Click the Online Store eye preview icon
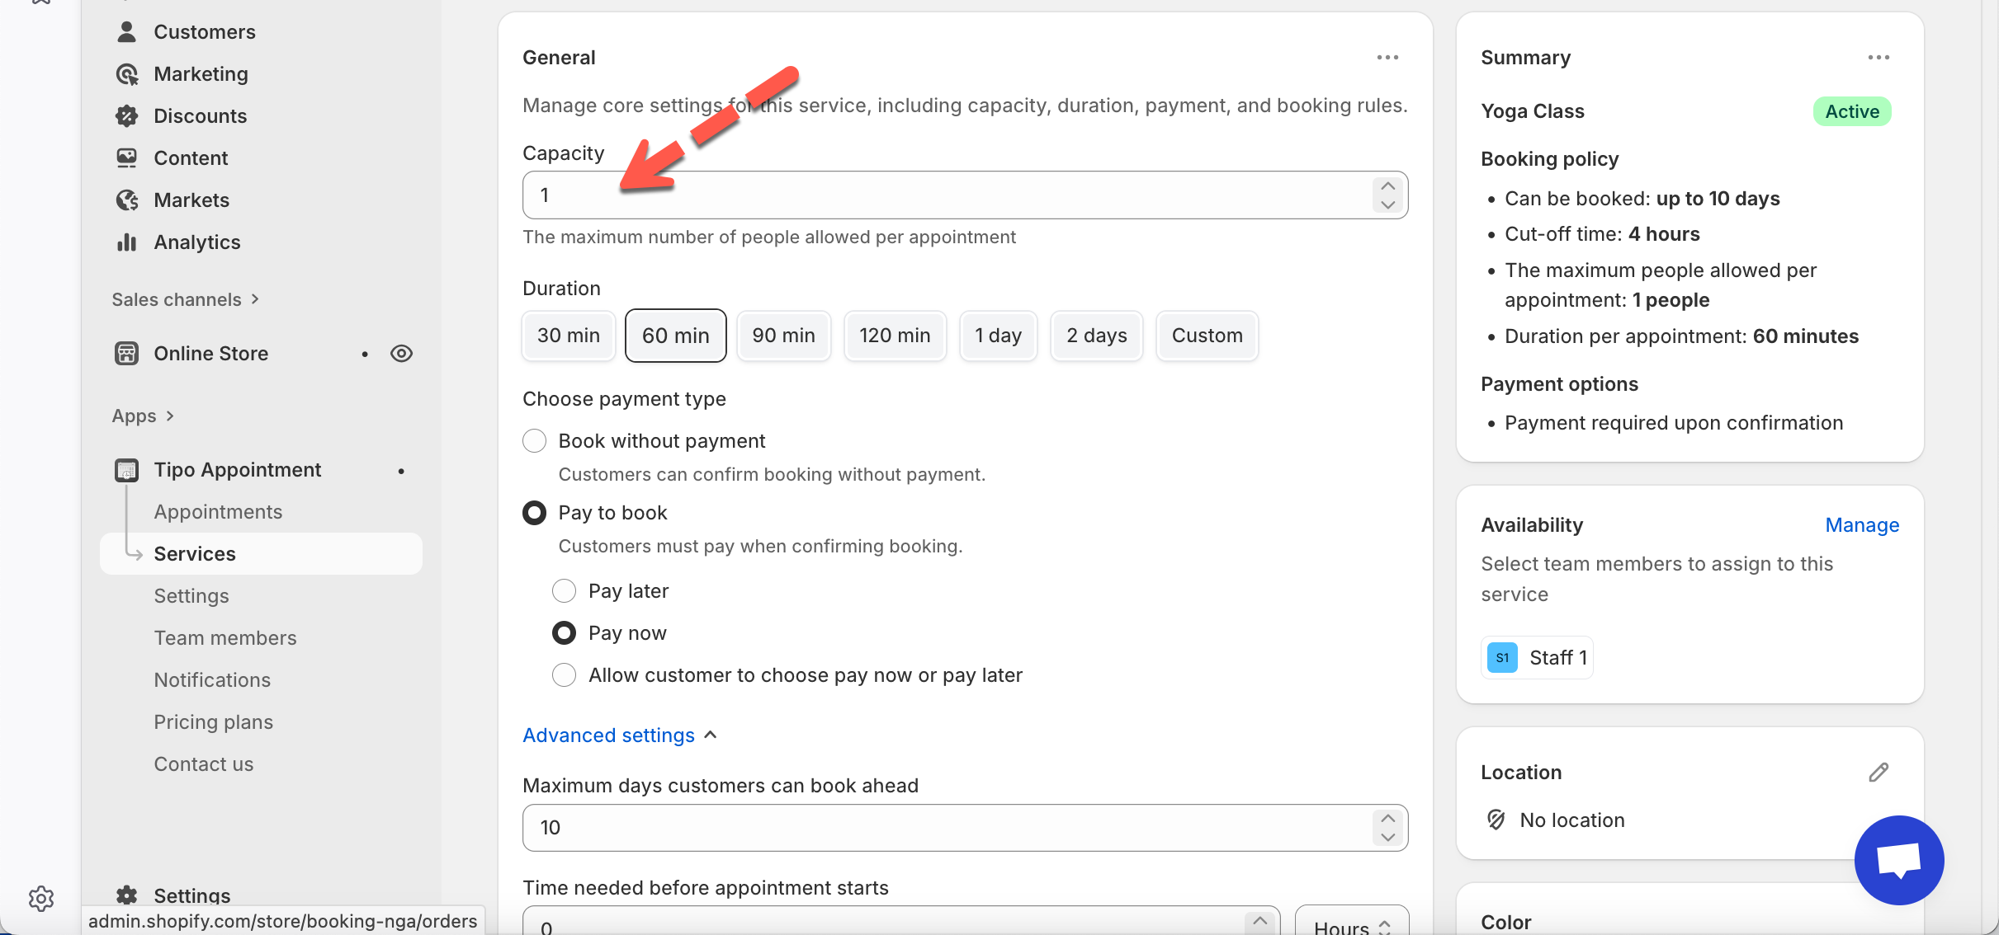1999x935 pixels. pyautogui.click(x=401, y=354)
